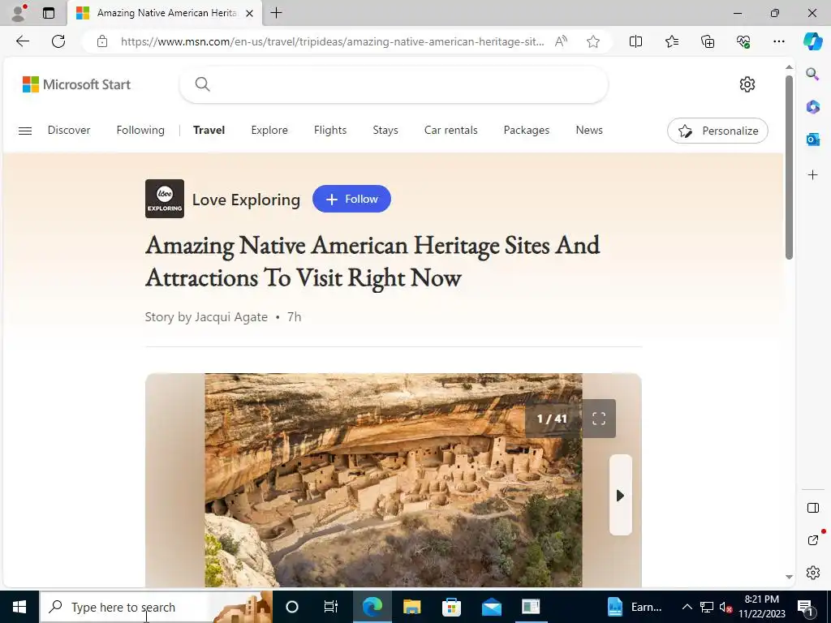Click the Microsoft Start logo
The width and height of the screenshot is (831, 623).
pos(76,84)
